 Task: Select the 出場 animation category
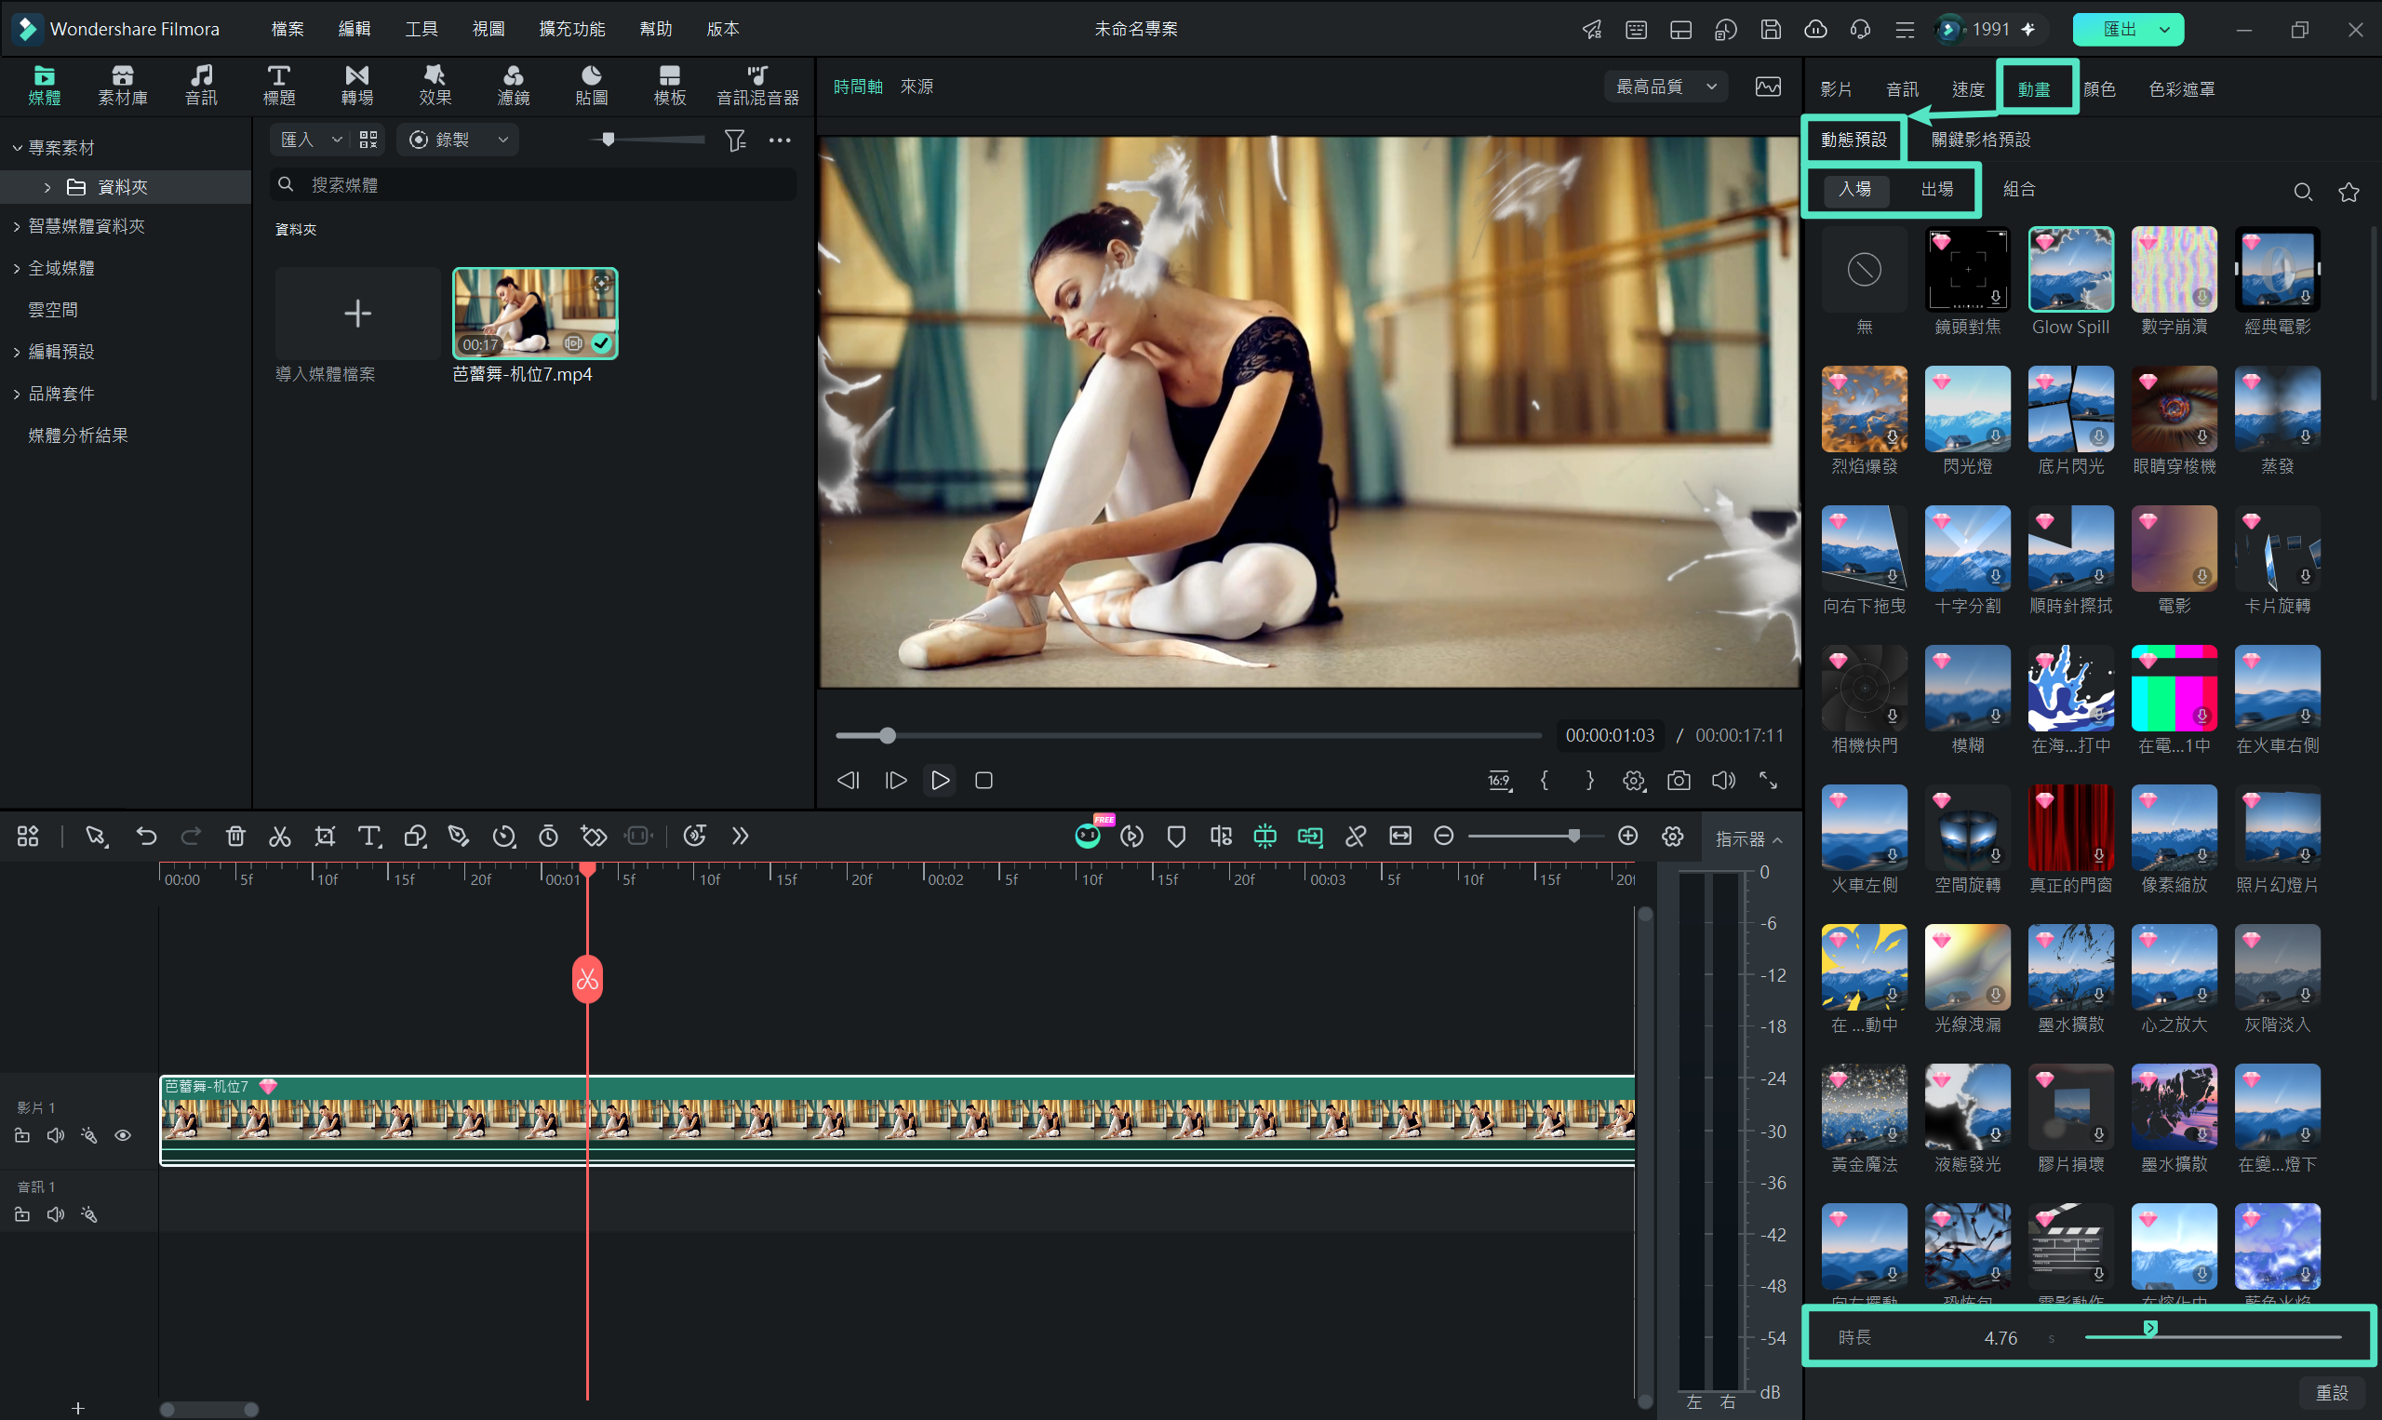1936,190
